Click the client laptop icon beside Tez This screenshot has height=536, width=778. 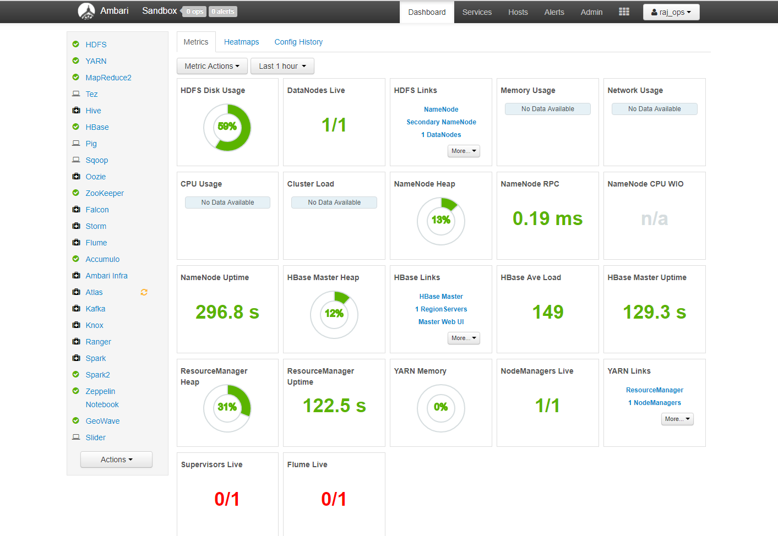click(76, 94)
